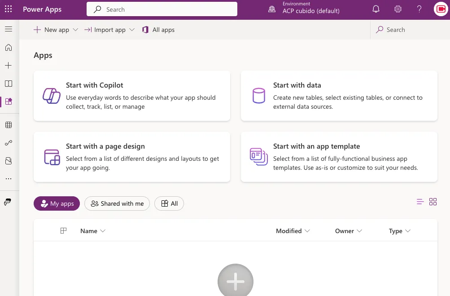Click the top Search input field
This screenshot has height=296, width=450.
[162, 9]
